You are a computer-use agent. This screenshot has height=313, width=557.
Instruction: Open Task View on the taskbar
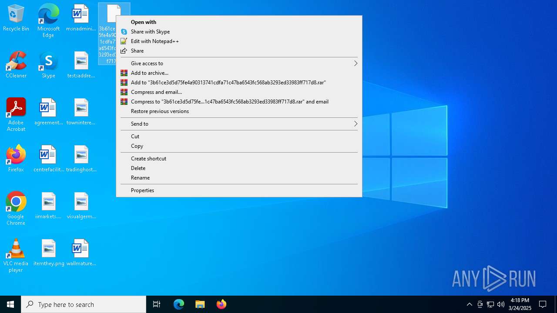point(157,304)
